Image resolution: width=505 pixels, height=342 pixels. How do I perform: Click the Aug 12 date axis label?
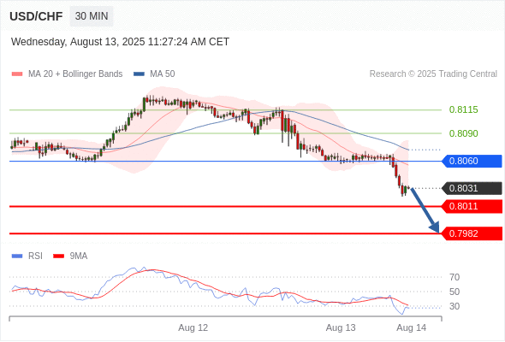193,327
